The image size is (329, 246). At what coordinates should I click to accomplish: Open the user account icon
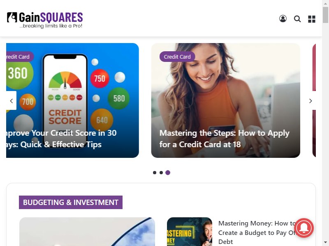(283, 18)
